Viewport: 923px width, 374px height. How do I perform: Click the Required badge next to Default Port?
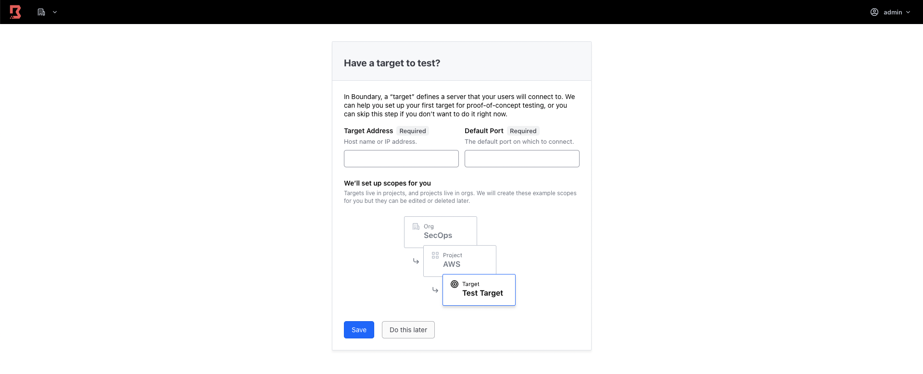523,131
